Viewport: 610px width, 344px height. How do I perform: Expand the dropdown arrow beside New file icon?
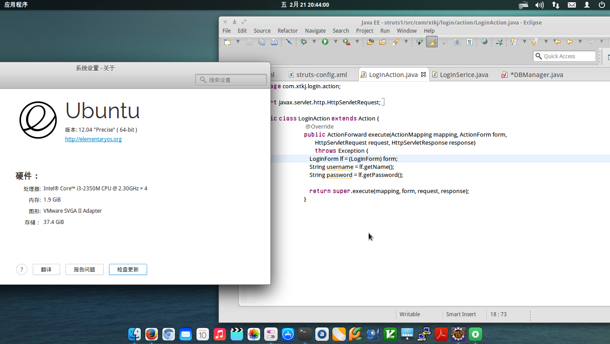[238, 42]
